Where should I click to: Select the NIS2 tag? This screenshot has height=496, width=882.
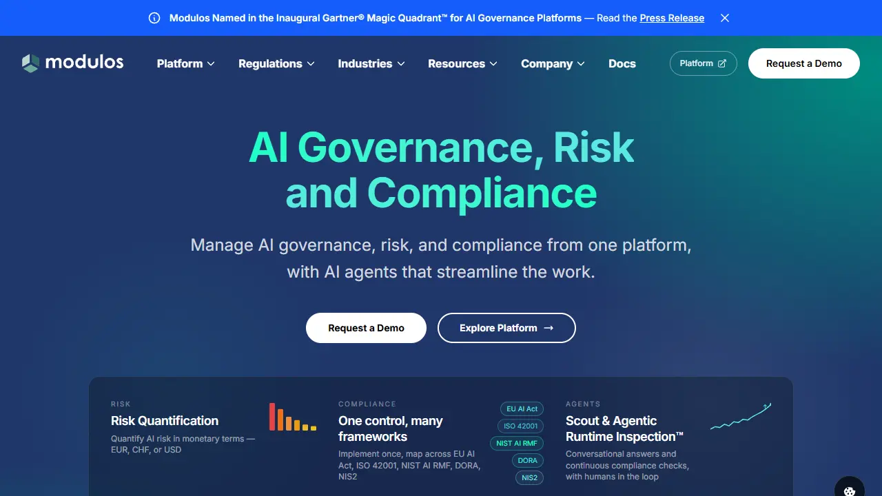[x=529, y=478]
